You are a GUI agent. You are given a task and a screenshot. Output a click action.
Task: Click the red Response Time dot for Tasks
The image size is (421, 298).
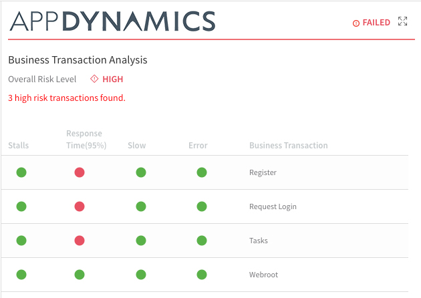click(80, 241)
